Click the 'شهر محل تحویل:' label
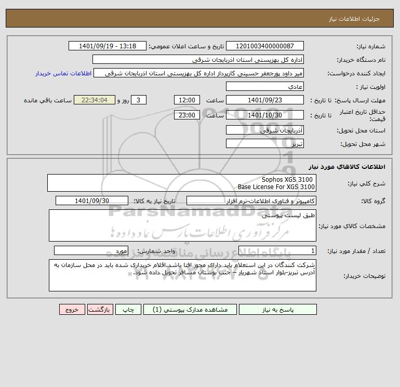 tap(363, 144)
